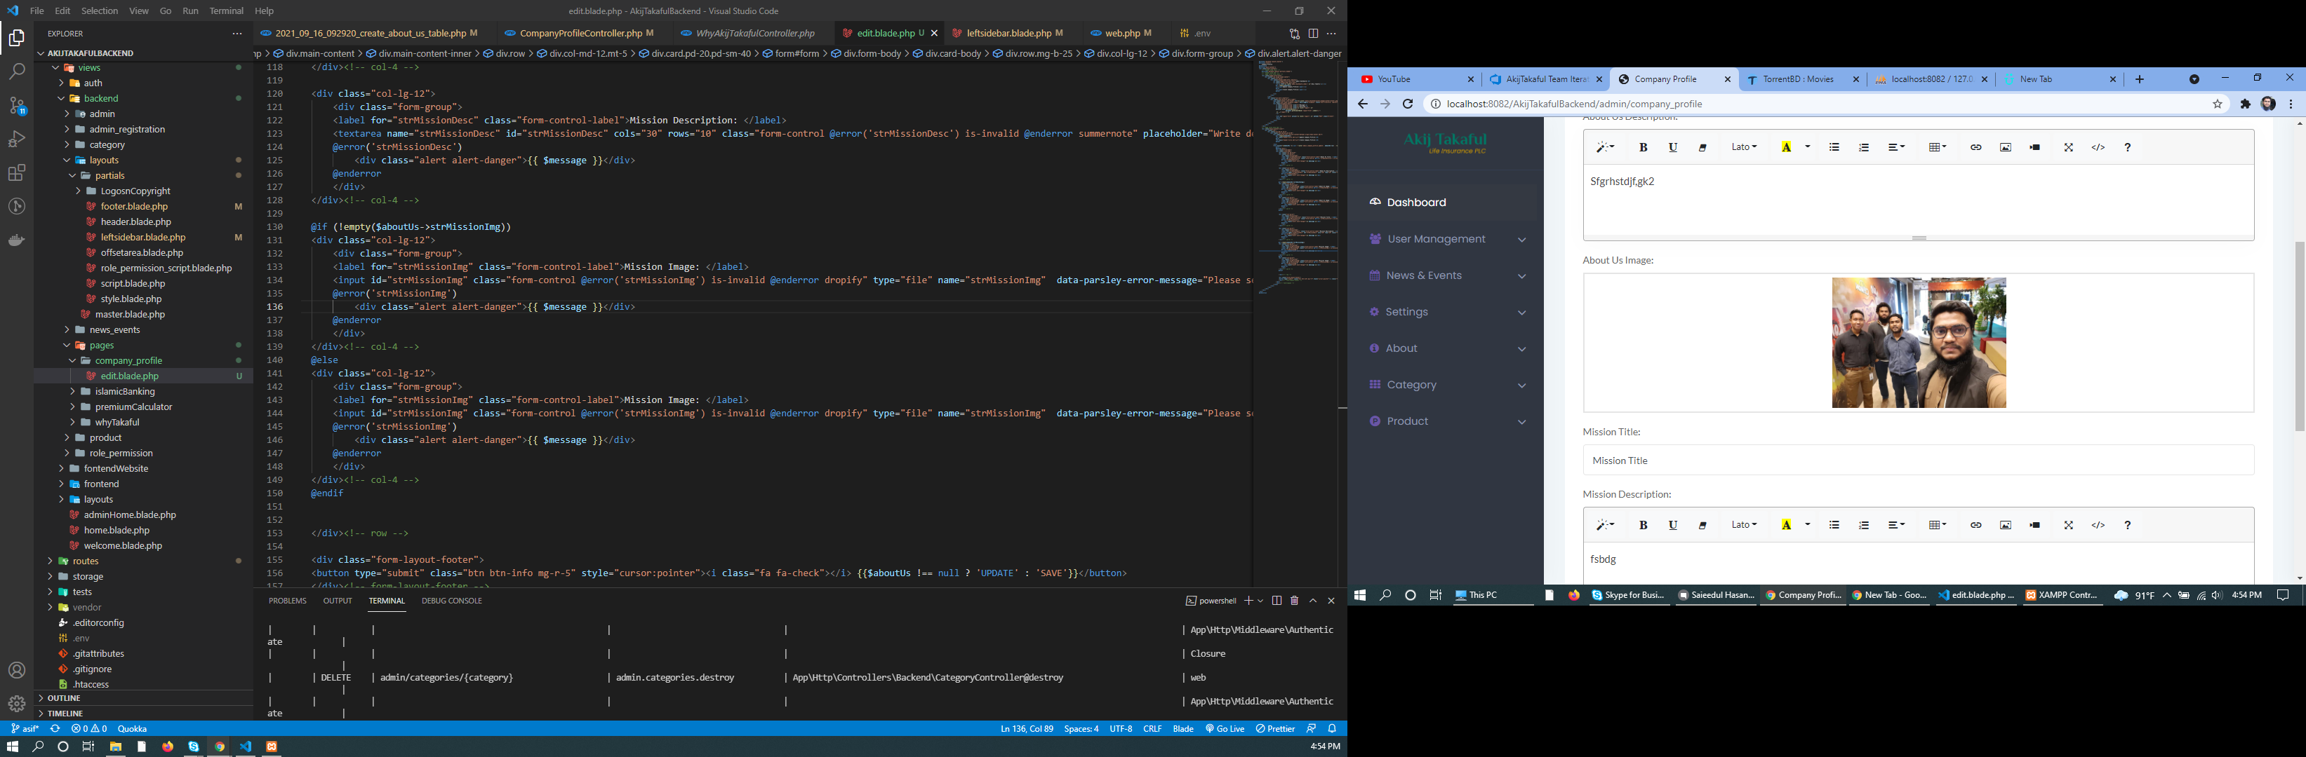Toggle Go Live server in status bar
2306x757 pixels.
coord(1225,728)
